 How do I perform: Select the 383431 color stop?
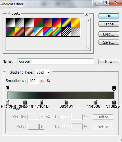click(66, 102)
